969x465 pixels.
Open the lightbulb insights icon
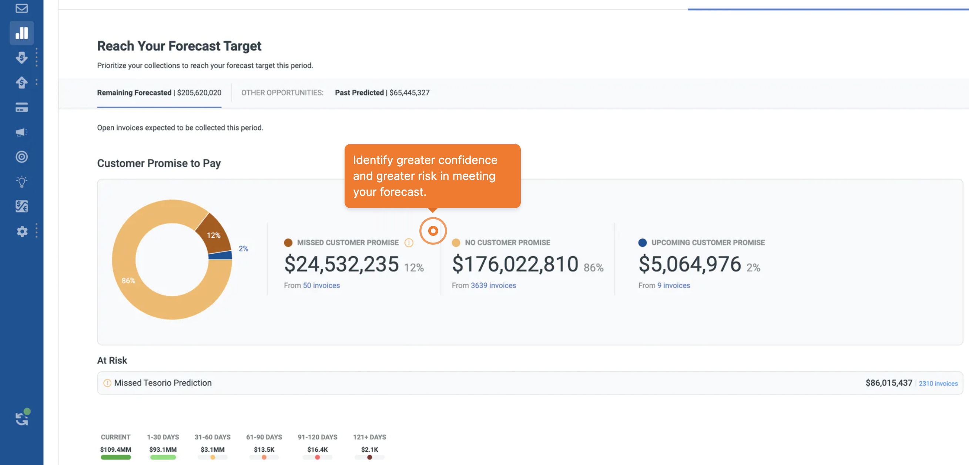click(x=21, y=181)
